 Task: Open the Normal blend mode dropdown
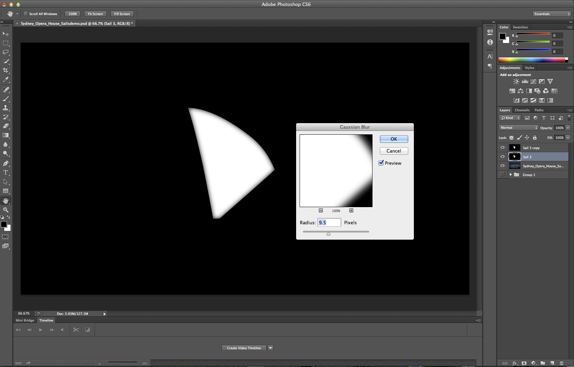(518, 128)
